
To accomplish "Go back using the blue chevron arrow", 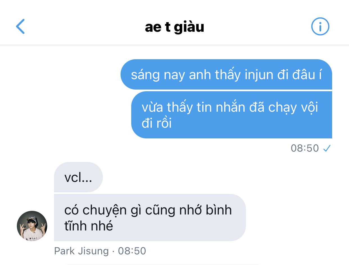I will [x=20, y=27].
